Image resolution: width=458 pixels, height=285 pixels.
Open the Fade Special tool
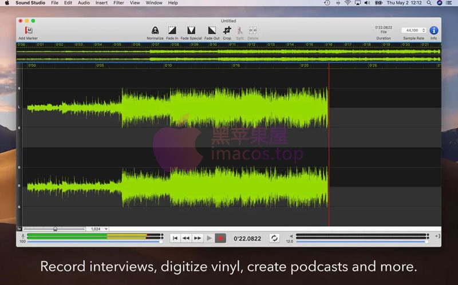(191, 30)
